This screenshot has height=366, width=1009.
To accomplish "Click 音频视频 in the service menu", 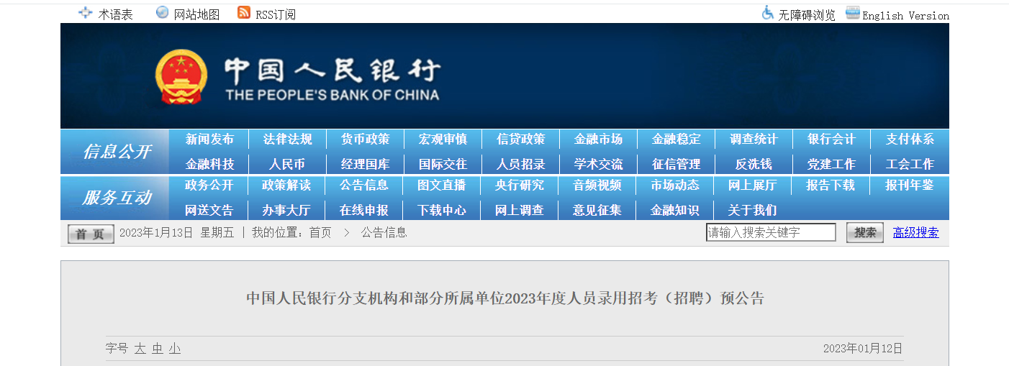I will click(x=597, y=186).
